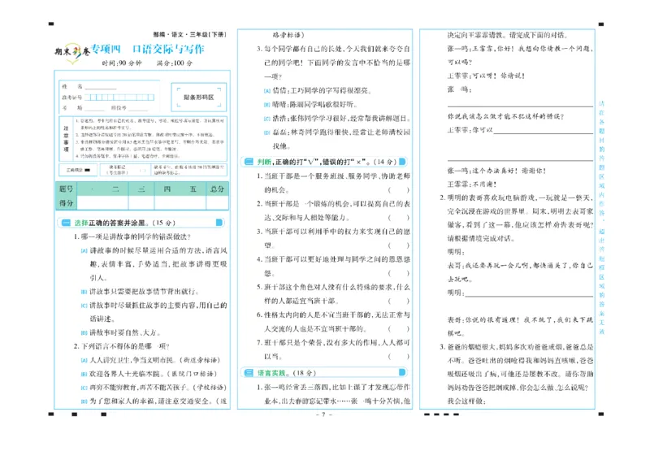
Task: Select bubble [A] 人人讲究卫生,争当文明市民
Action: [84, 361]
